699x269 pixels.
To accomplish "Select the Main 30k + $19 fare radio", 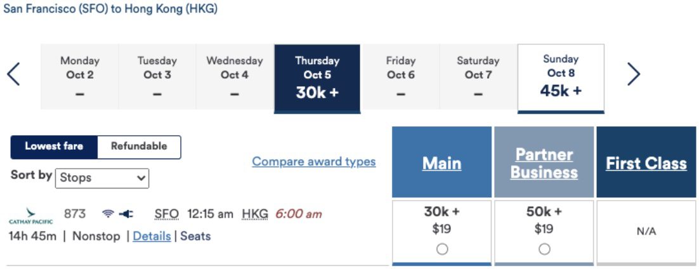I will 441,249.
